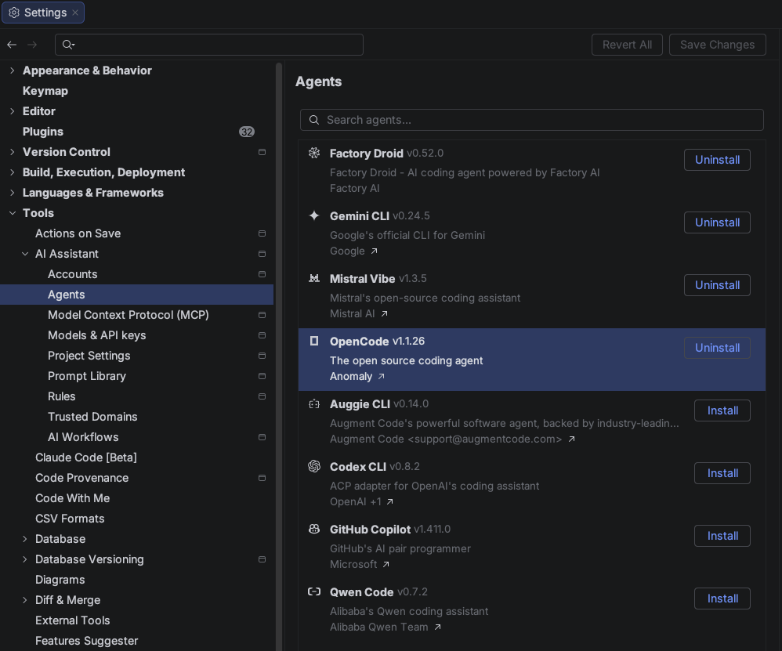
Task: Install the GitHub Copilot agent
Action: pyautogui.click(x=722, y=536)
